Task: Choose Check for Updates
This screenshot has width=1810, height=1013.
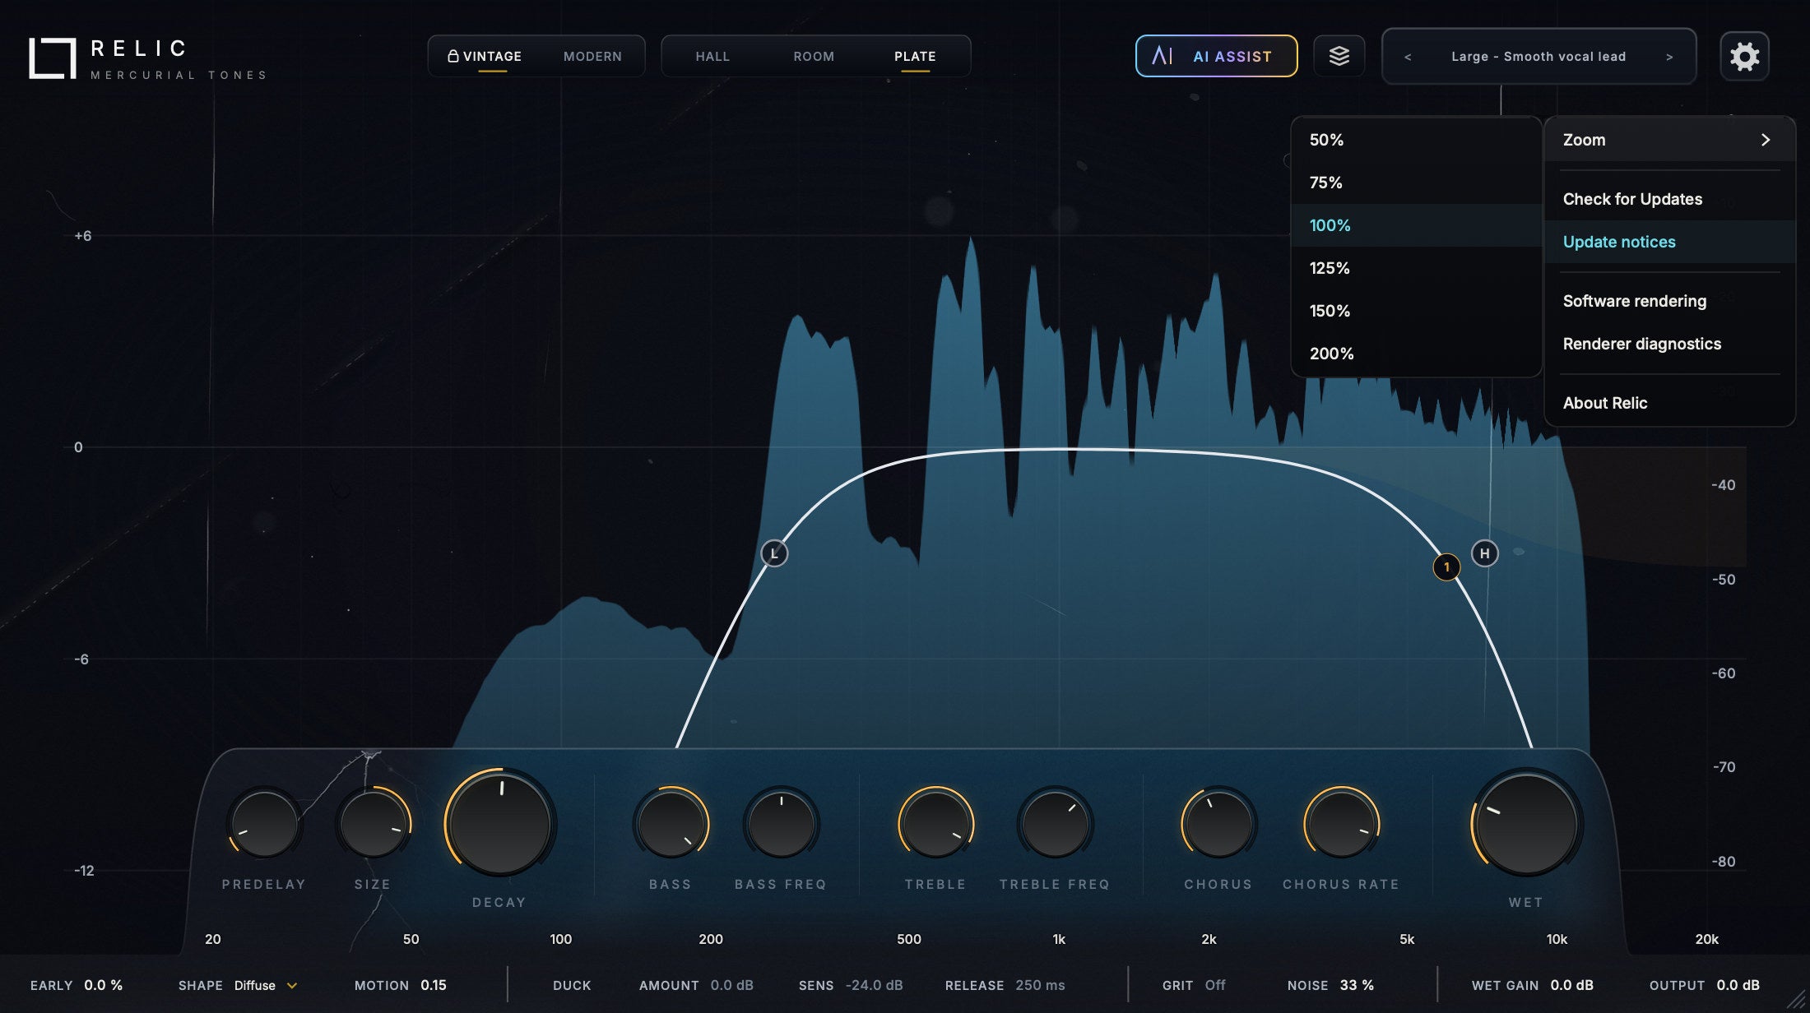Action: click(x=1669, y=199)
